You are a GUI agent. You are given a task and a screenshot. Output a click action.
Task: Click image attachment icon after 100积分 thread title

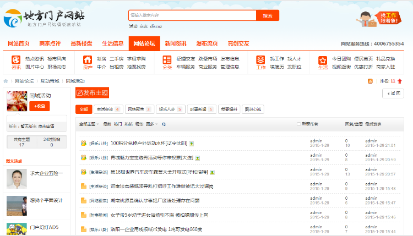[x=192, y=144]
